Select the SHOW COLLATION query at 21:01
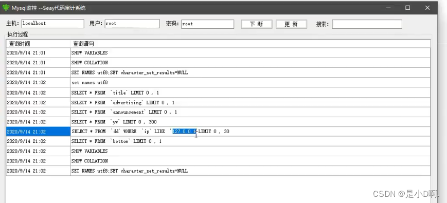The height and width of the screenshot is (203, 447). pyautogui.click(x=251, y=63)
